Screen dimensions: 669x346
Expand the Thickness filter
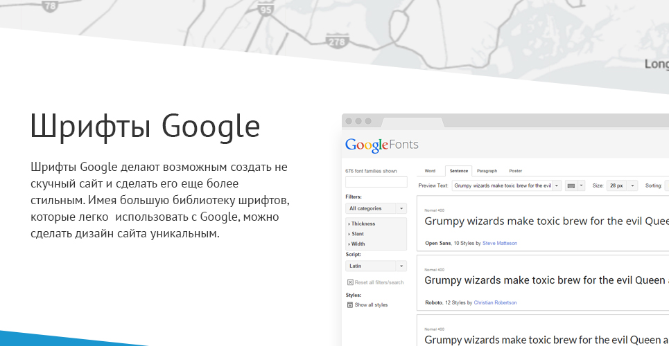click(362, 224)
